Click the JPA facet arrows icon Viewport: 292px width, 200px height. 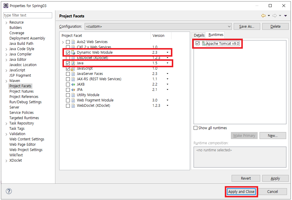click(73, 90)
